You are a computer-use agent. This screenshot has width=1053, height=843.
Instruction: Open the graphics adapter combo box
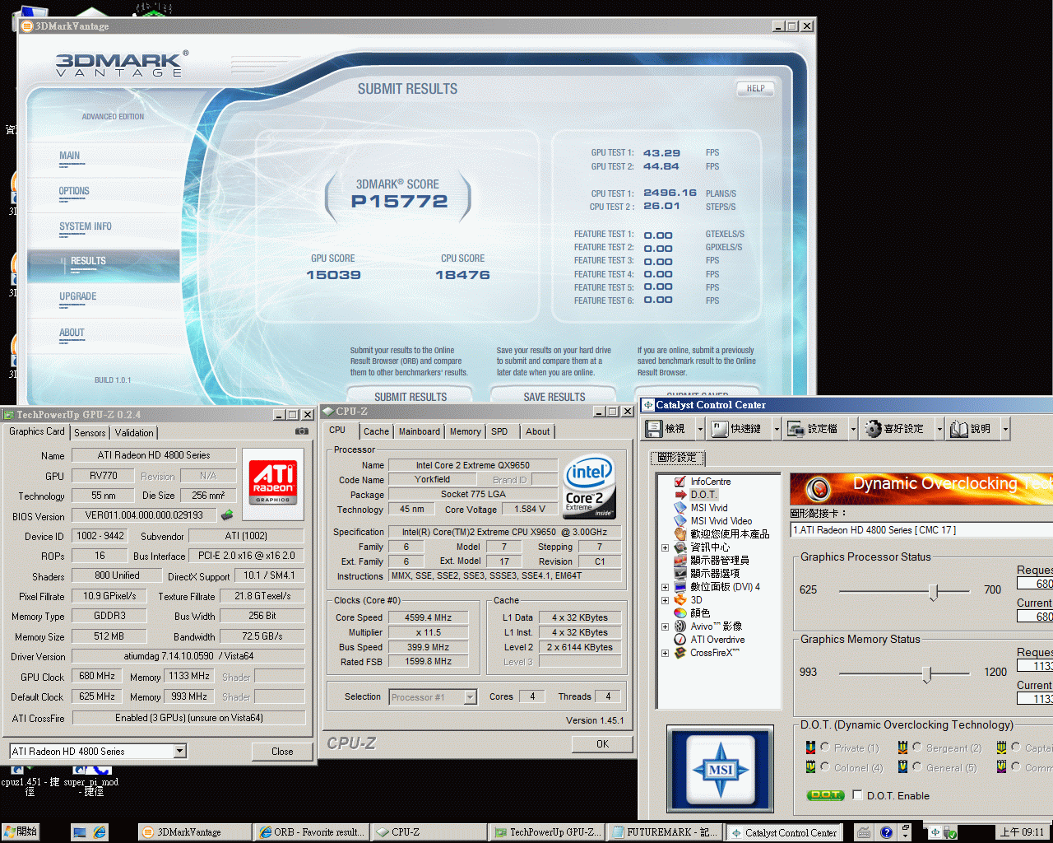pyautogui.click(x=921, y=530)
